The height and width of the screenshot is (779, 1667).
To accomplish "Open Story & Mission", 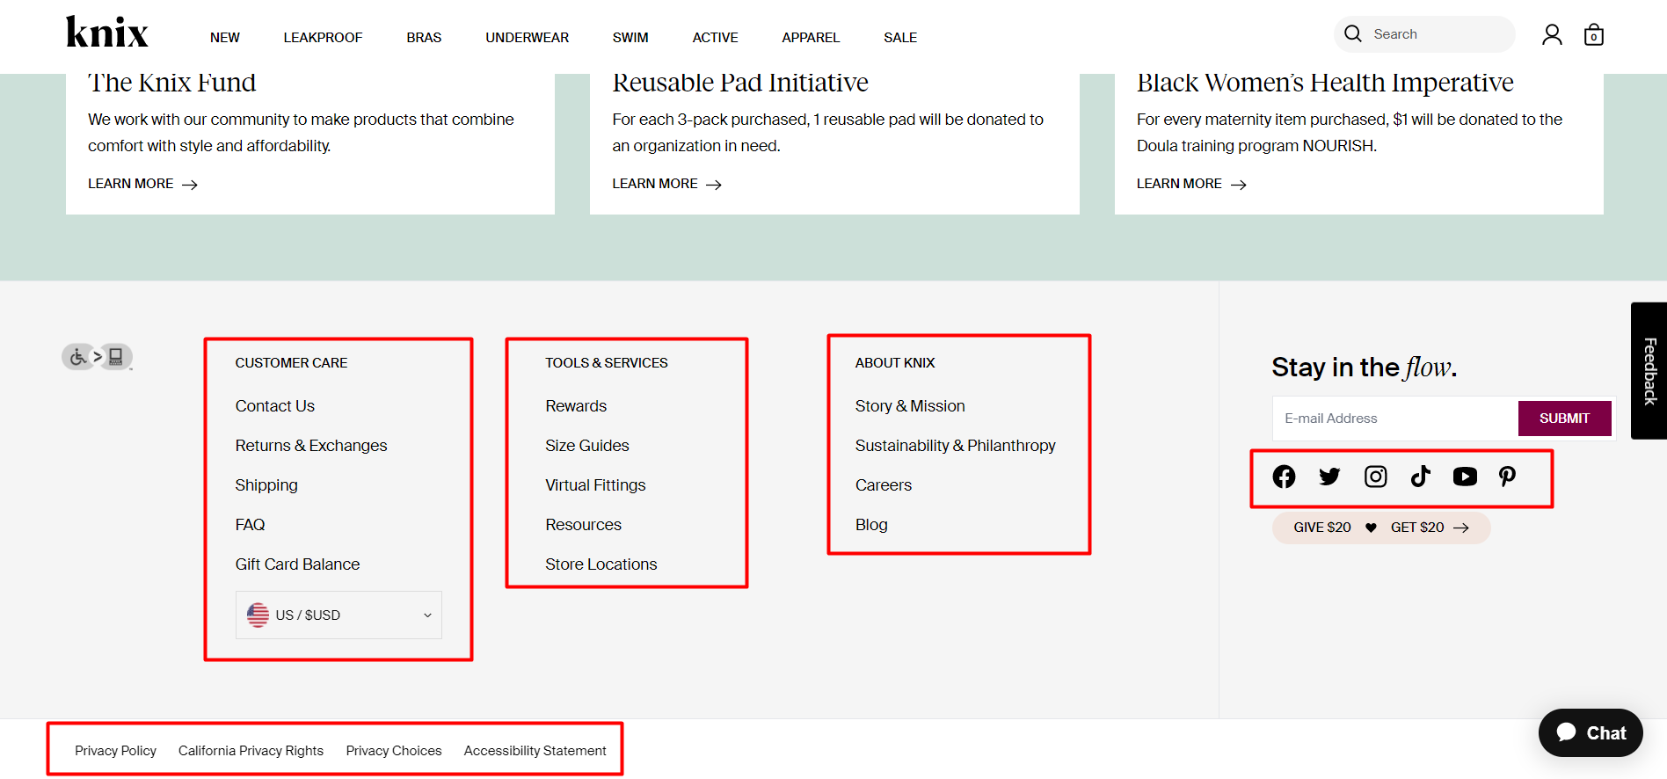I will 910,406.
